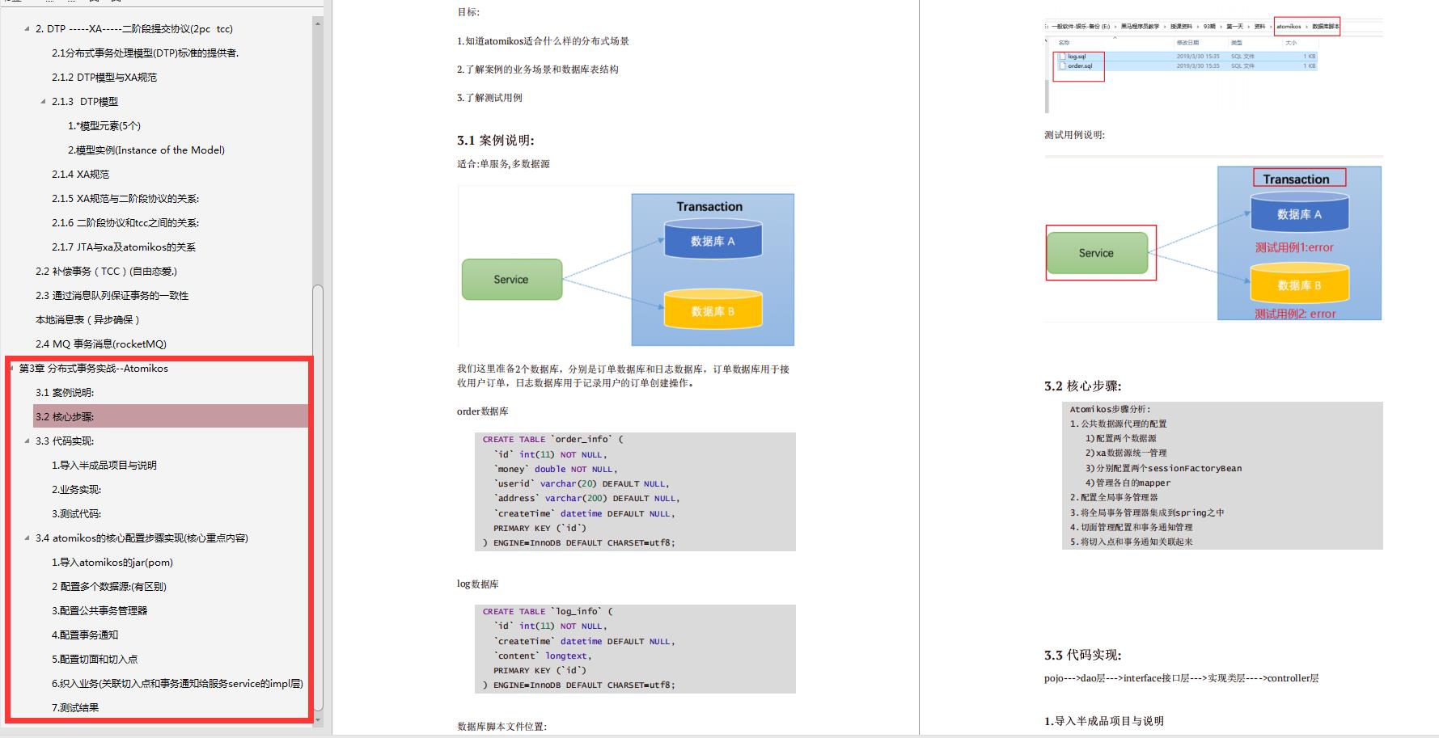Click text '1.知道atomikos适合什么样的分布式场景'
Image resolution: width=1439 pixels, height=738 pixels.
543,41
